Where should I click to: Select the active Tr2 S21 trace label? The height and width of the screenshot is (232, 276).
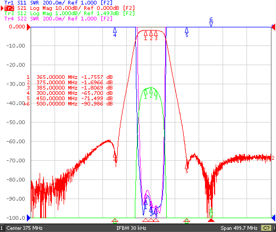69,8
